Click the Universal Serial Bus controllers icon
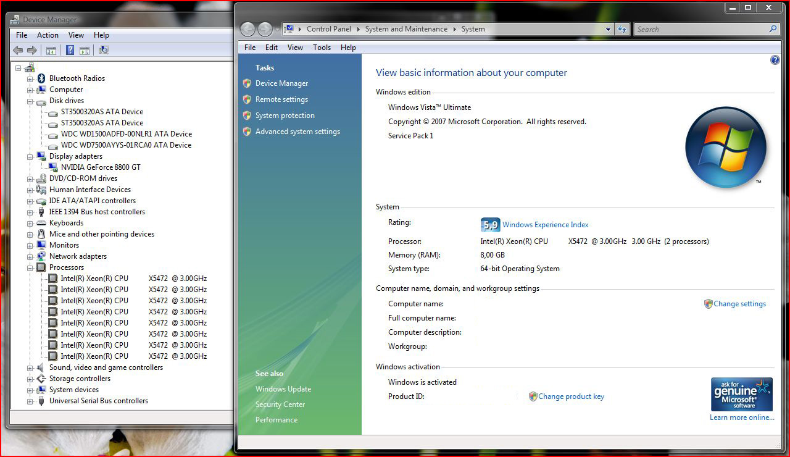 coord(41,401)
